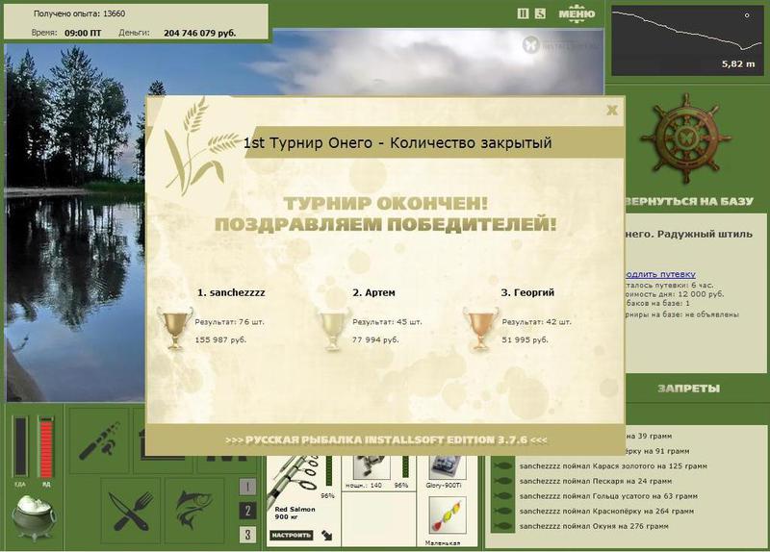Image resolution: width=770 pixels, height=552 pixels.
Task: Click the ship steering wheel icon
Action: (x=685, y=138)
